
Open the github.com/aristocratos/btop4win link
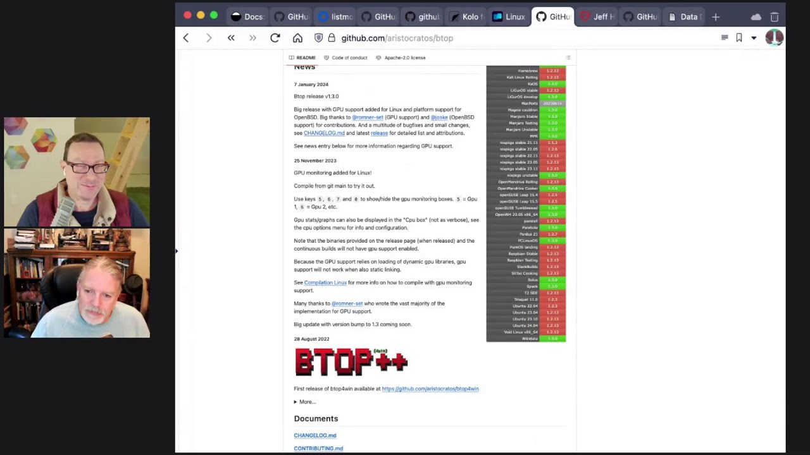(x=430, y=389)
